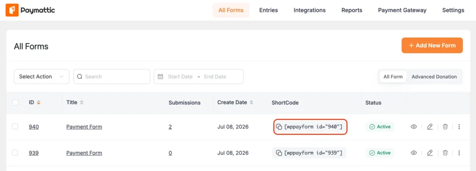Image resolution: width=476 pixels, height=171 pixels.
Task: Copy the shortcode icon for form 940
Action: [279, 127]
